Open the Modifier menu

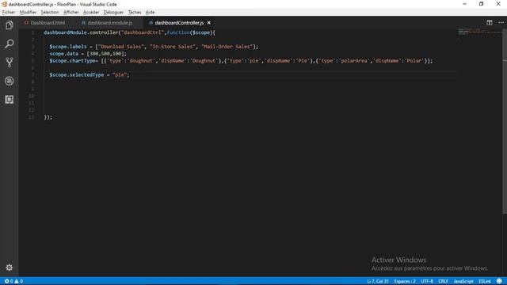tap(28, 13)
